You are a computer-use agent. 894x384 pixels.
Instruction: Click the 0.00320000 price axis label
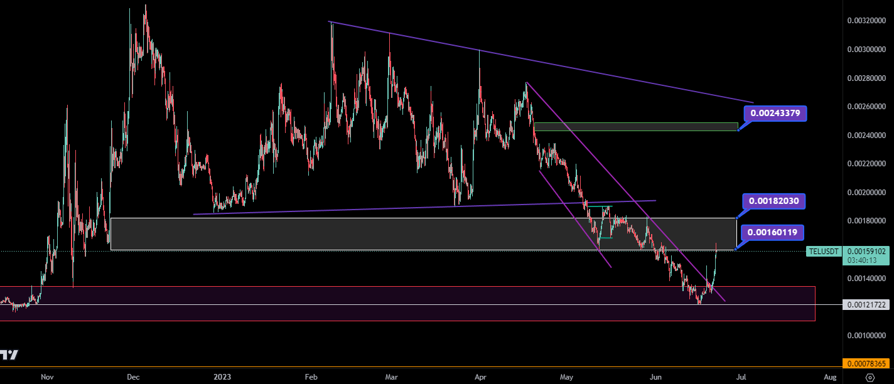(x=866, y=21)
